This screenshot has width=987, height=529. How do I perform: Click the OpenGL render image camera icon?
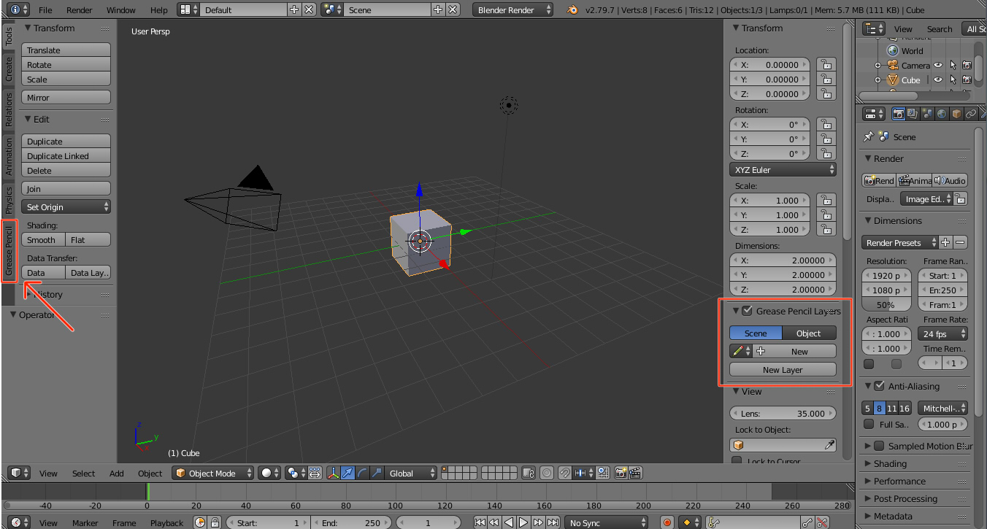coord(621,473)
